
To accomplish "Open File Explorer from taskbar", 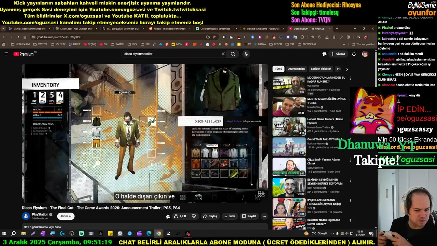I will tap(23, 234).
